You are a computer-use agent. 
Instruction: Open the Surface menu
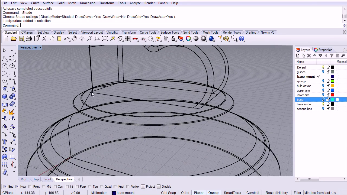pyautogui.click(x=48, y=3)
